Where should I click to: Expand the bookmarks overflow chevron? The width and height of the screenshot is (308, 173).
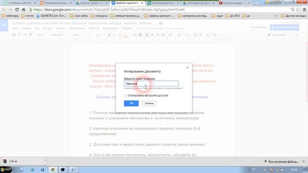pyautogui.click(x=276, y=16)
